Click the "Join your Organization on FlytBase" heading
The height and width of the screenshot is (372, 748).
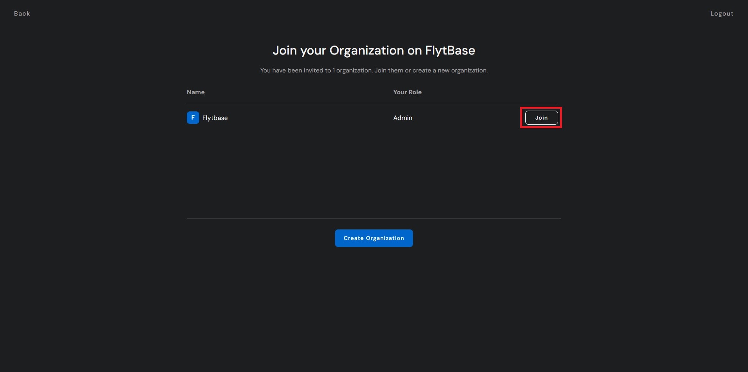(x=374, y=51)
